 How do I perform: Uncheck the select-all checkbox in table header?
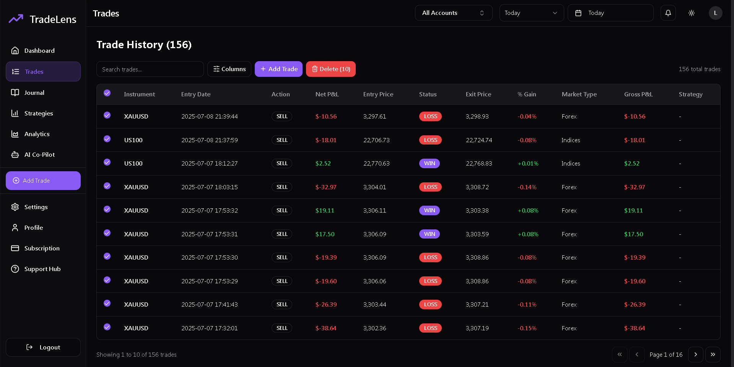[107, 93]
